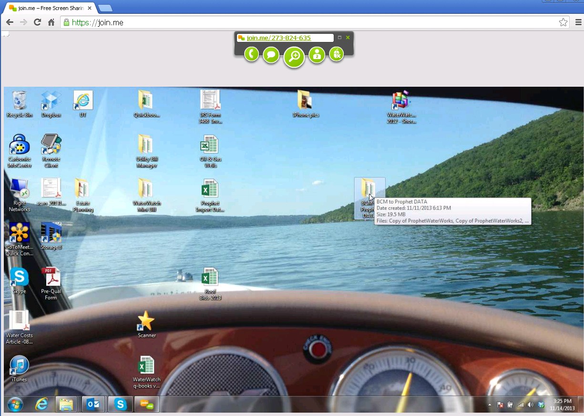Launch the Skype desktop shortcut

point(20,280)
